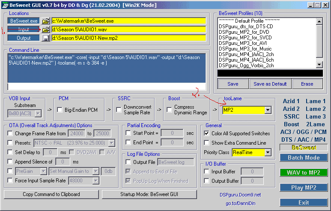The height and width of the screenshot is (211, 331).
Task: Click the output path field AUDIO1-New.mp2
Action: click(128, 38)
